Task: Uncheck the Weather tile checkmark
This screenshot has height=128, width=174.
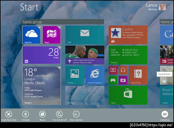Action: 59,68
